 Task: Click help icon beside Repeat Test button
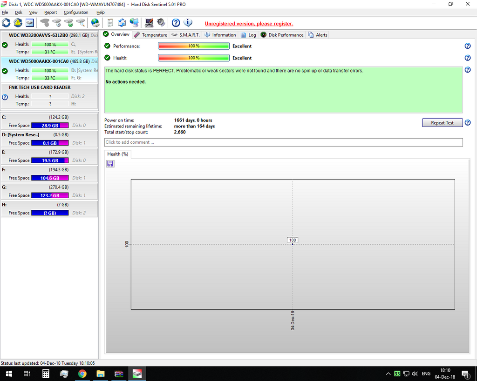coord(468,122)
